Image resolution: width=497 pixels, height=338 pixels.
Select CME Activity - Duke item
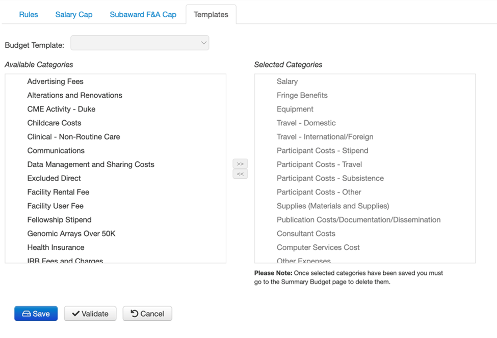click(x=61, y=109)
